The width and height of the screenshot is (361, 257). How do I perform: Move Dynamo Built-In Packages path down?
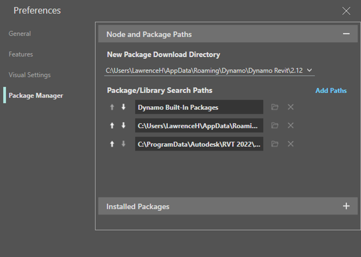[x=124, y=107]
